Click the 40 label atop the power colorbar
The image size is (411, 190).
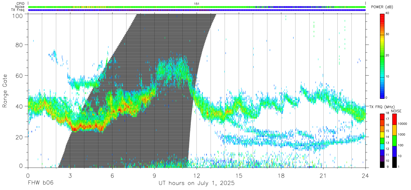click(x=388, y=14)
